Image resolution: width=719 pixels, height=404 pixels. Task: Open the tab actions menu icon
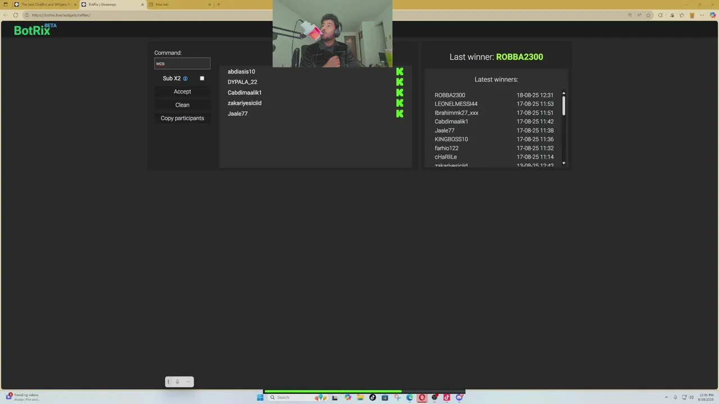(x=6, y=4)
